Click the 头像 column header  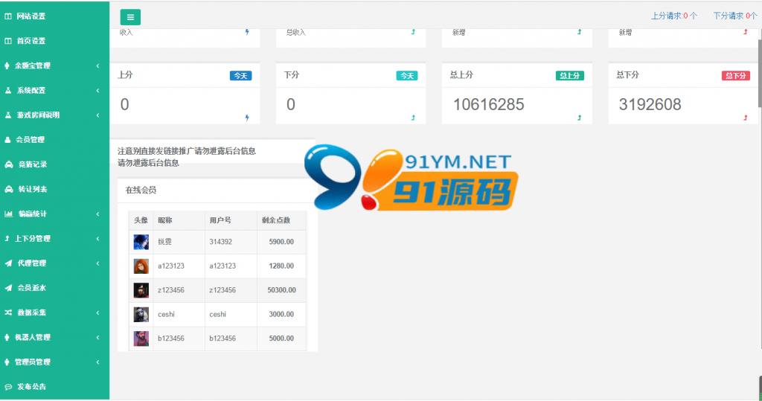point(141,220)
